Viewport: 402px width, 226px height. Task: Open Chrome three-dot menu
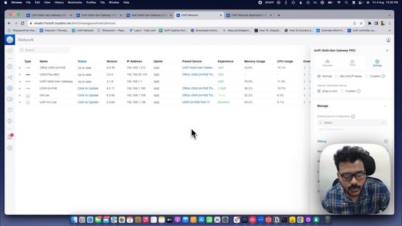pos(389,23)
